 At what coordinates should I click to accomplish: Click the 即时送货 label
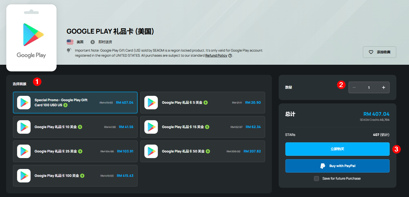click(x=105, y=42)
